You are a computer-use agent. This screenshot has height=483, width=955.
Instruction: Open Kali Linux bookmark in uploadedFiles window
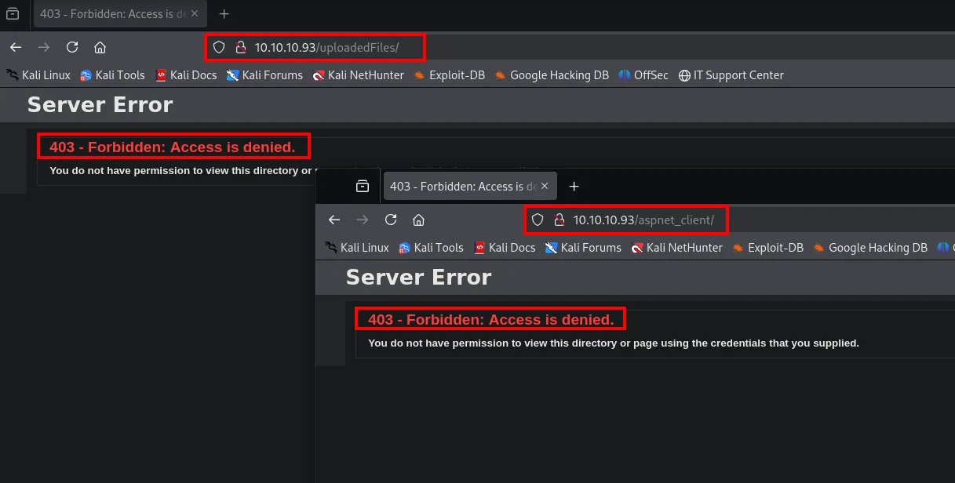coord(38,75)
